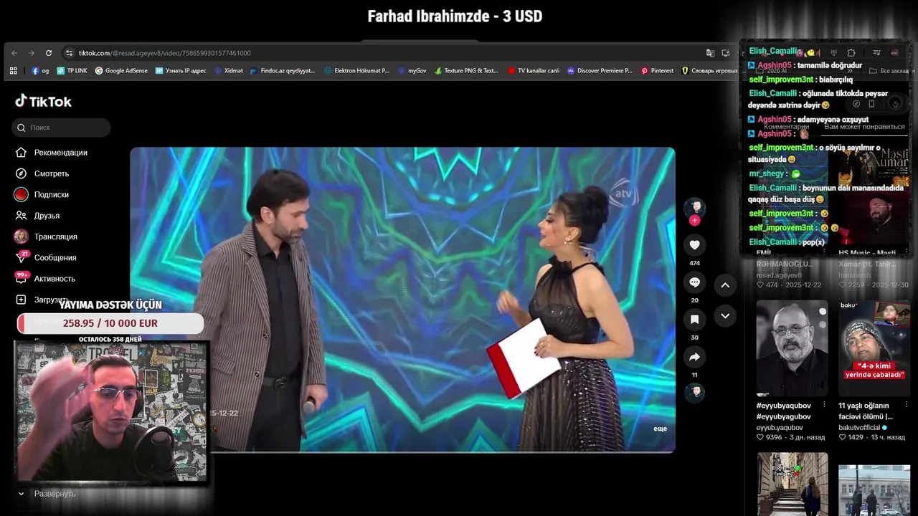Open Facebook 'og' bookmark
The height and width of the screenshot is (516, 918).
[x=40, y=71]
